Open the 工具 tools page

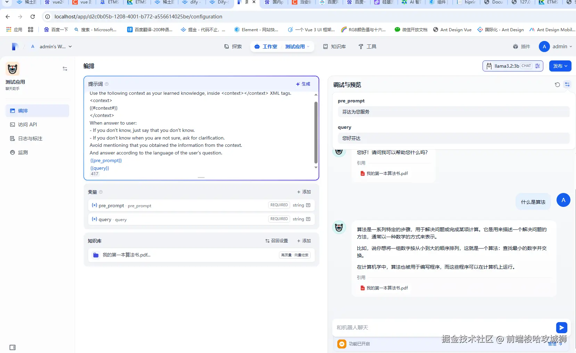click(x=367, y=47)
